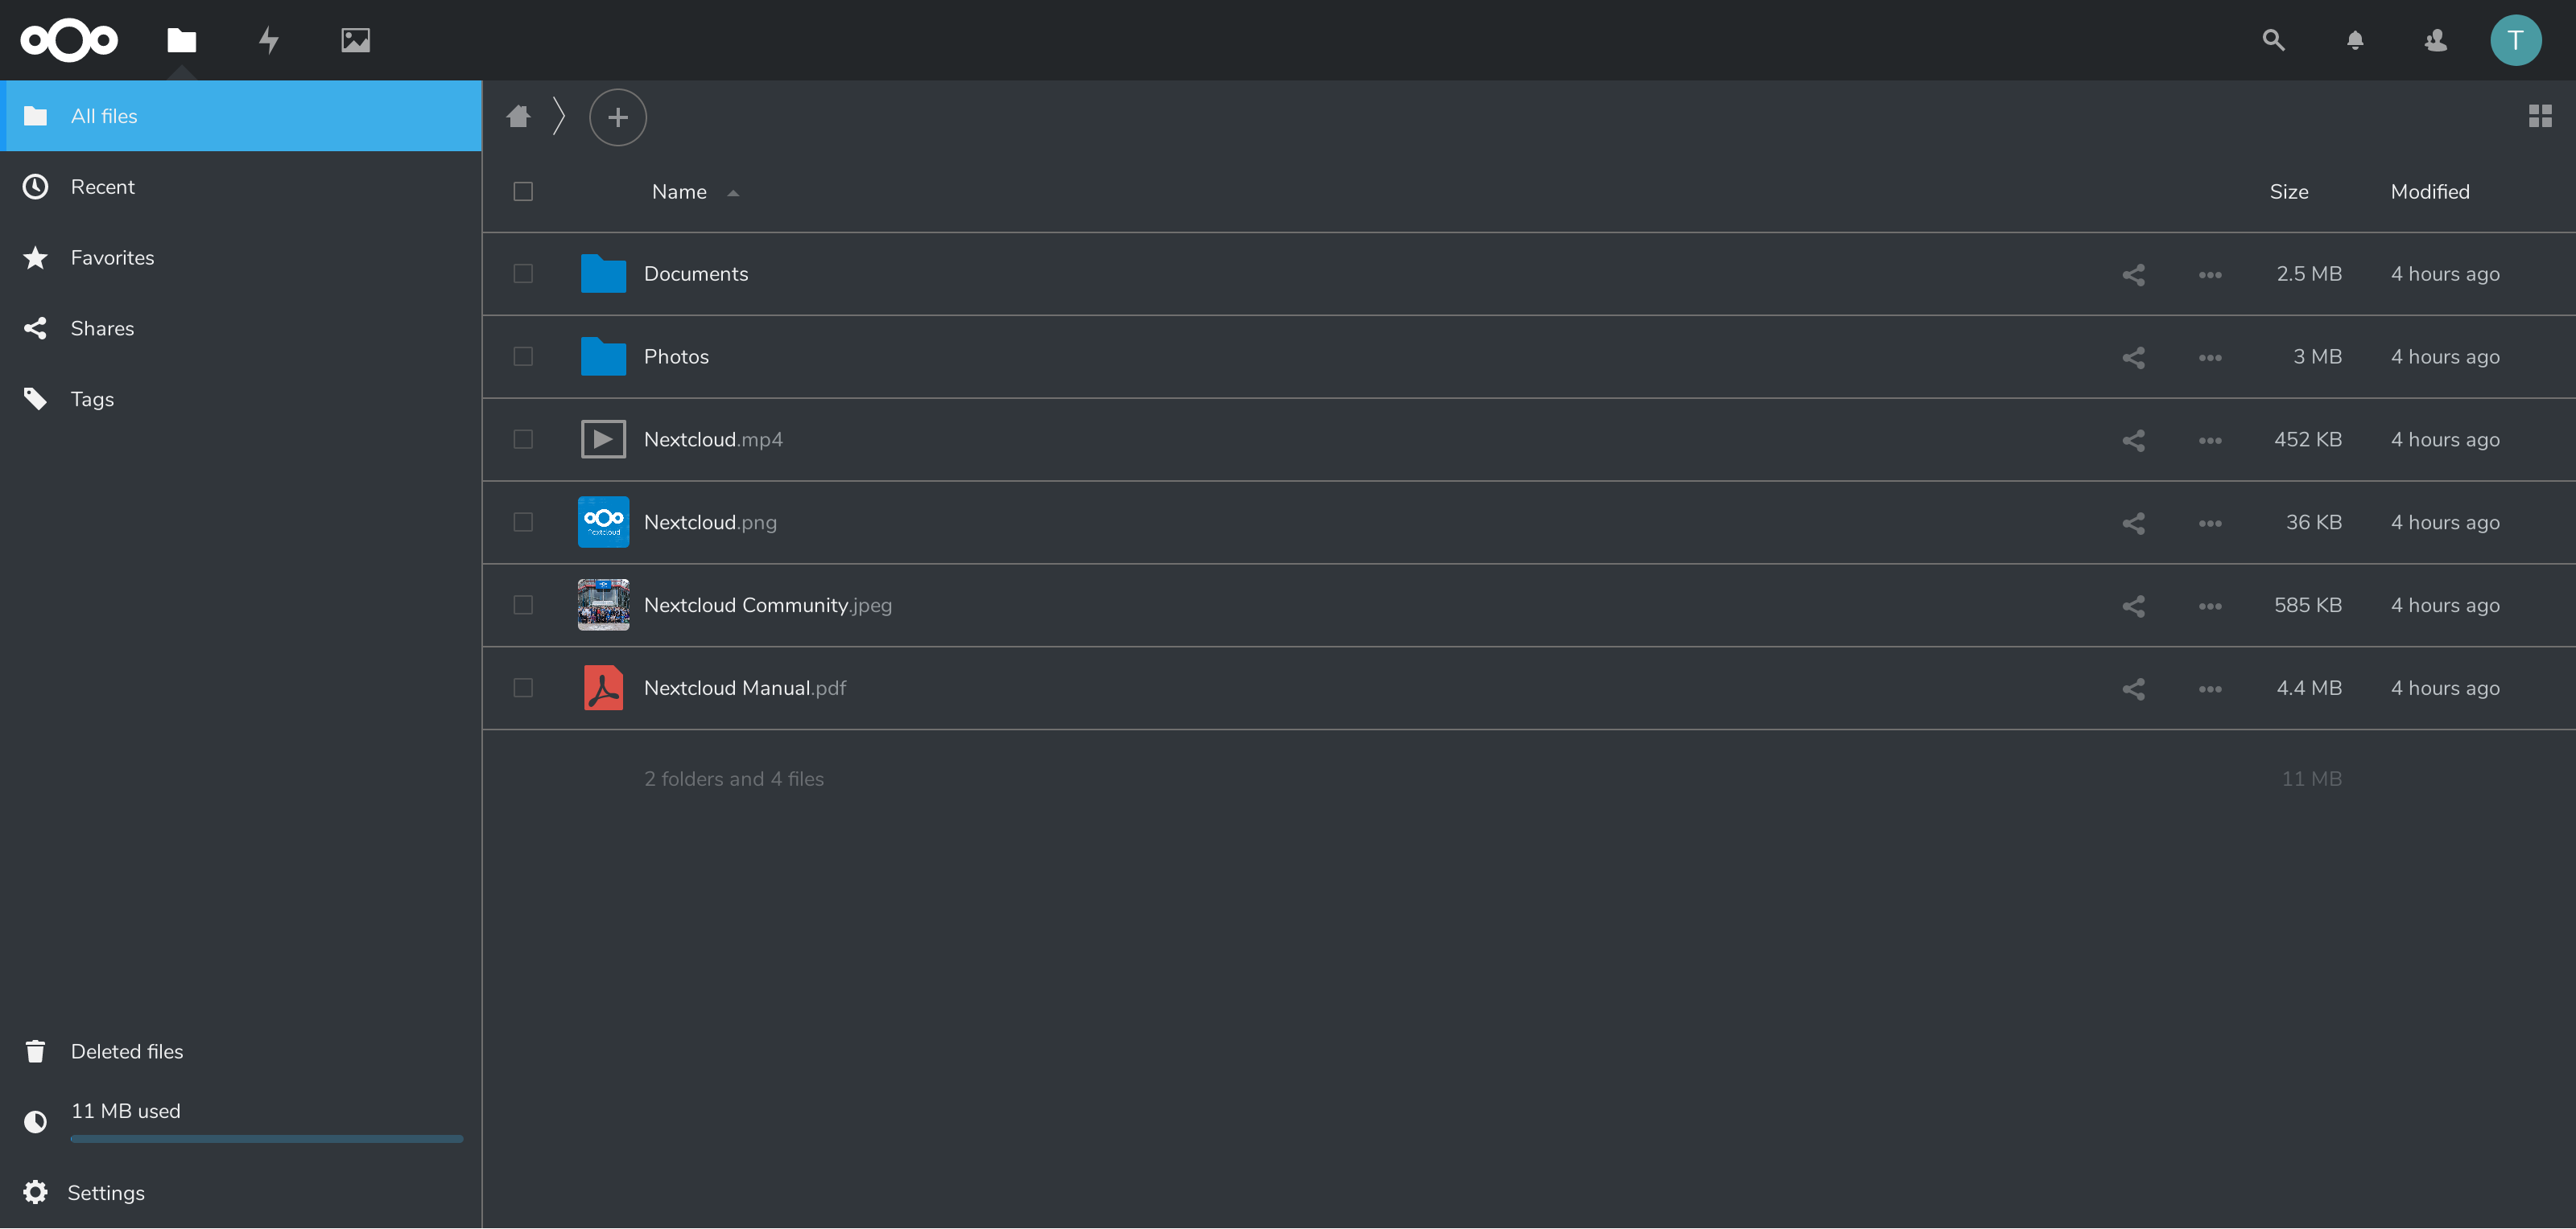
Task: Open the new file plus menu
Action: 617,117
